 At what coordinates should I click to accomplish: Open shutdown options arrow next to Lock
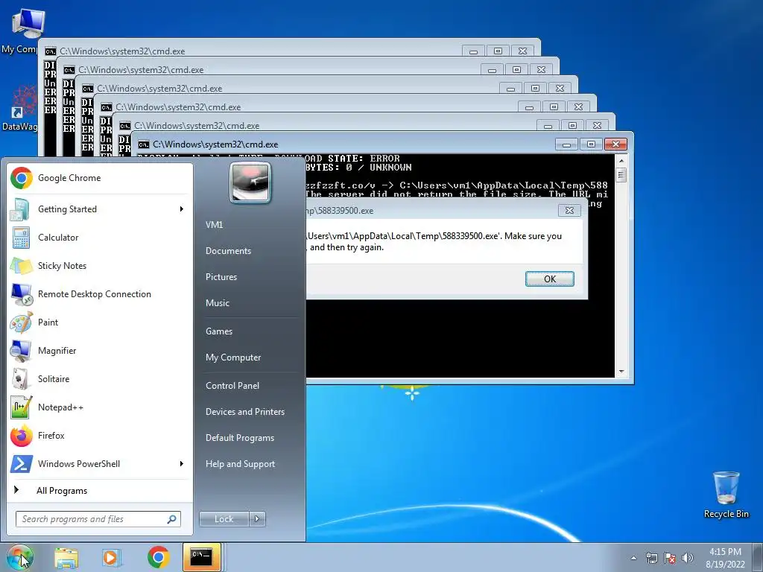[x=257, y=519]
